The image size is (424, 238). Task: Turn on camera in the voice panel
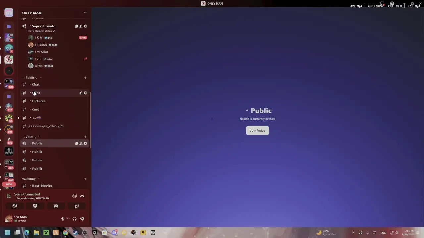(x=15, y=206)
